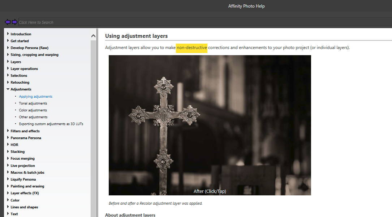The image size is (392, 217).
Task: Select the Color topic
Action: pyautogui.click(x=15, y=200)
